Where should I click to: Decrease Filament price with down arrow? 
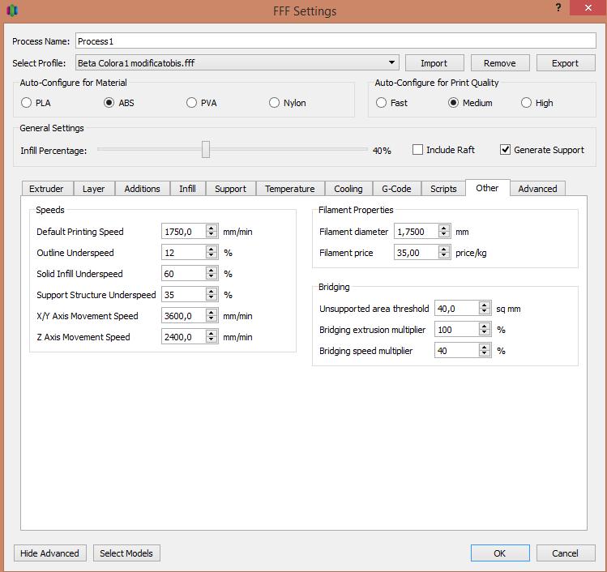coord(443,256)
